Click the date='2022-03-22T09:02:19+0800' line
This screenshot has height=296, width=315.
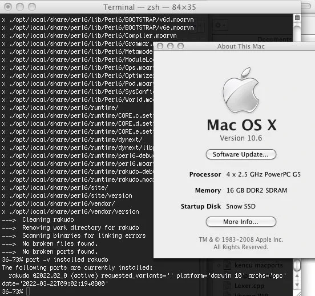click(55, 284)
